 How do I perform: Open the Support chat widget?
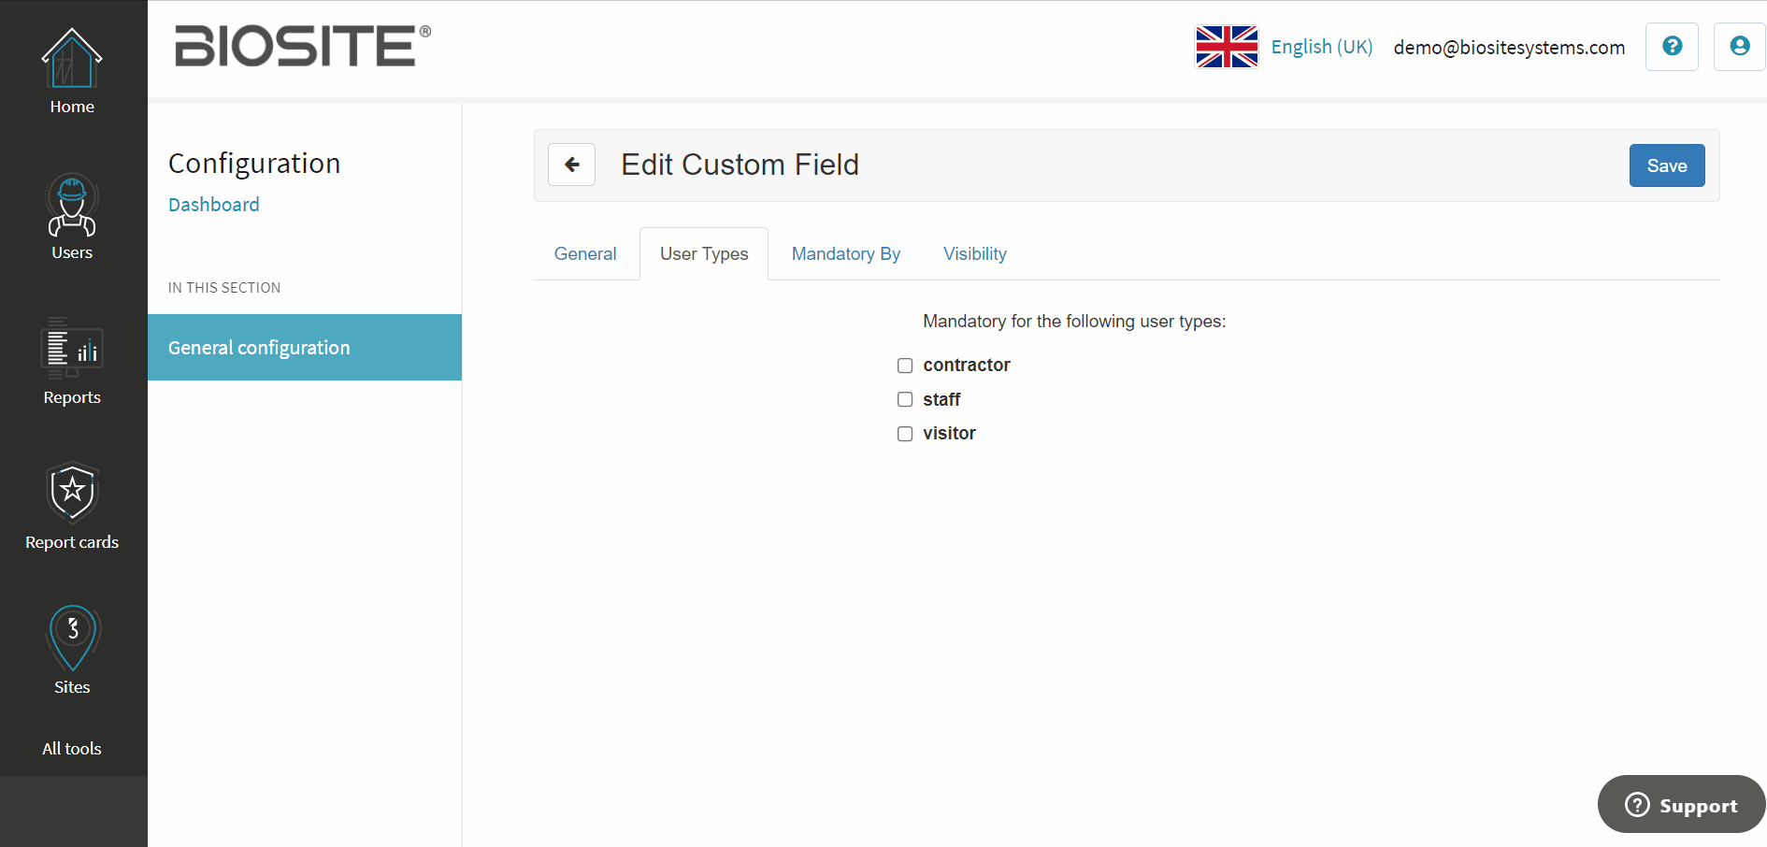tap(1681, 805)
